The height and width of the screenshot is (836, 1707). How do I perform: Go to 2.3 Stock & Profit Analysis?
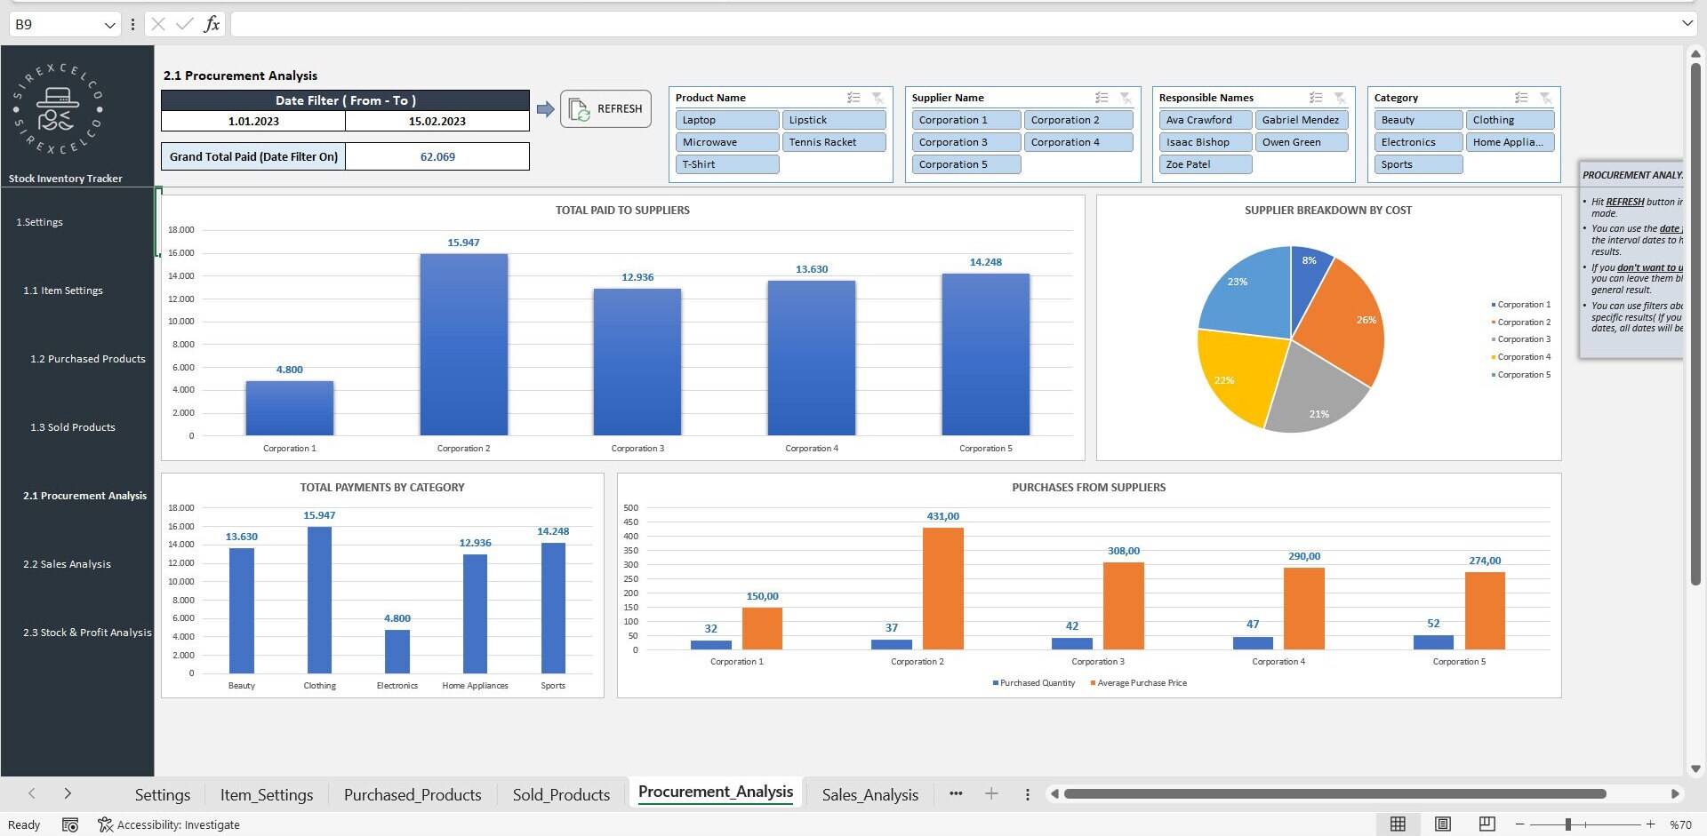[87, 633]
